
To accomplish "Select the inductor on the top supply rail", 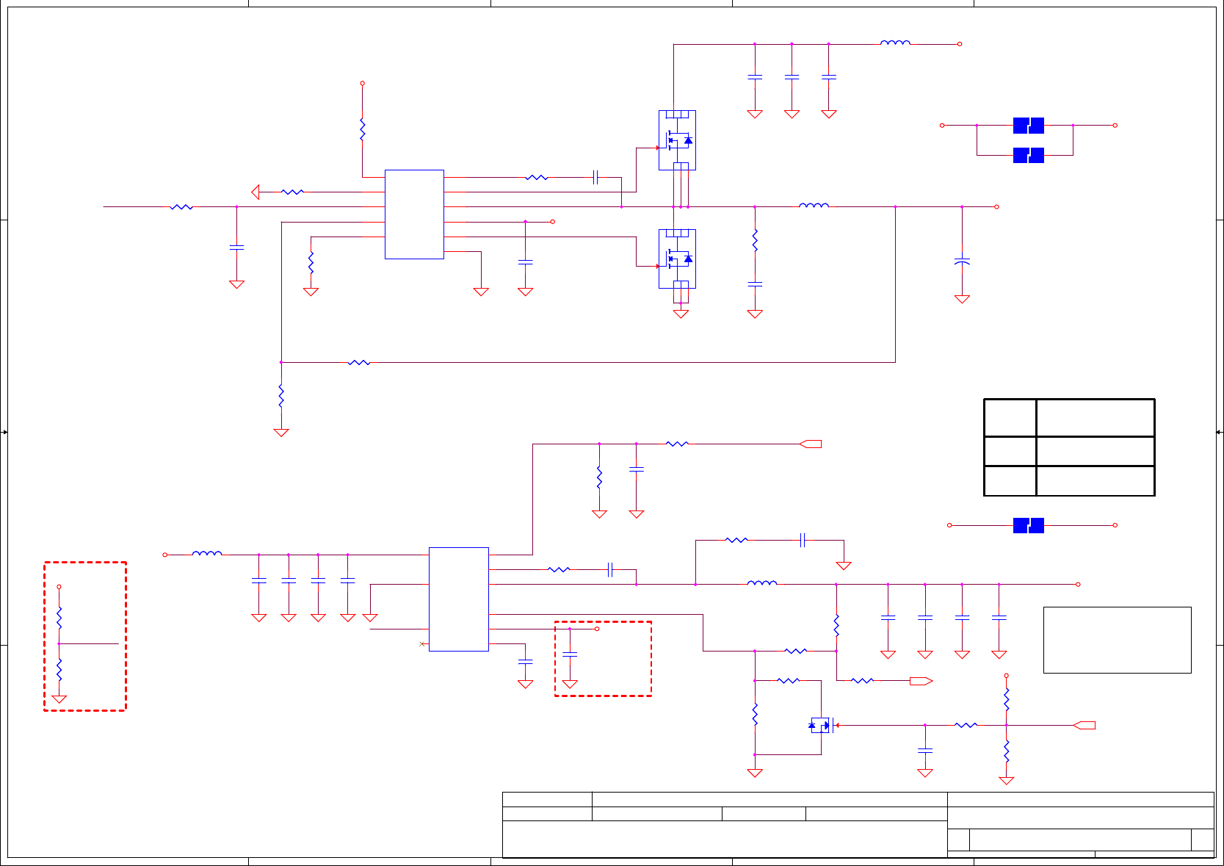I will [x=895, y=43].
